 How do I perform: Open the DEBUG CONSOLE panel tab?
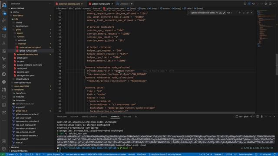pos(89,117)
